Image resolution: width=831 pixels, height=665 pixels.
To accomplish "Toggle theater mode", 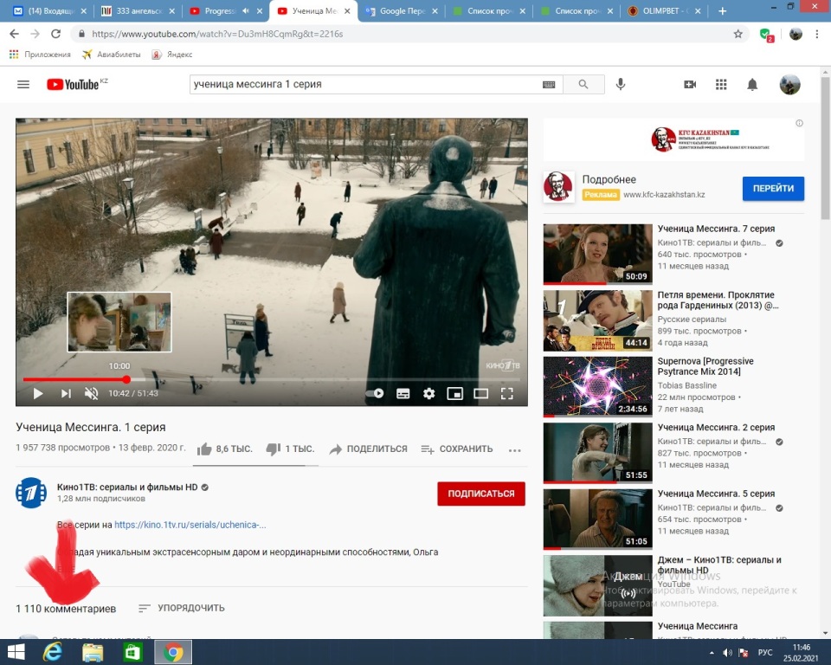I will click(x=480, y=393).
